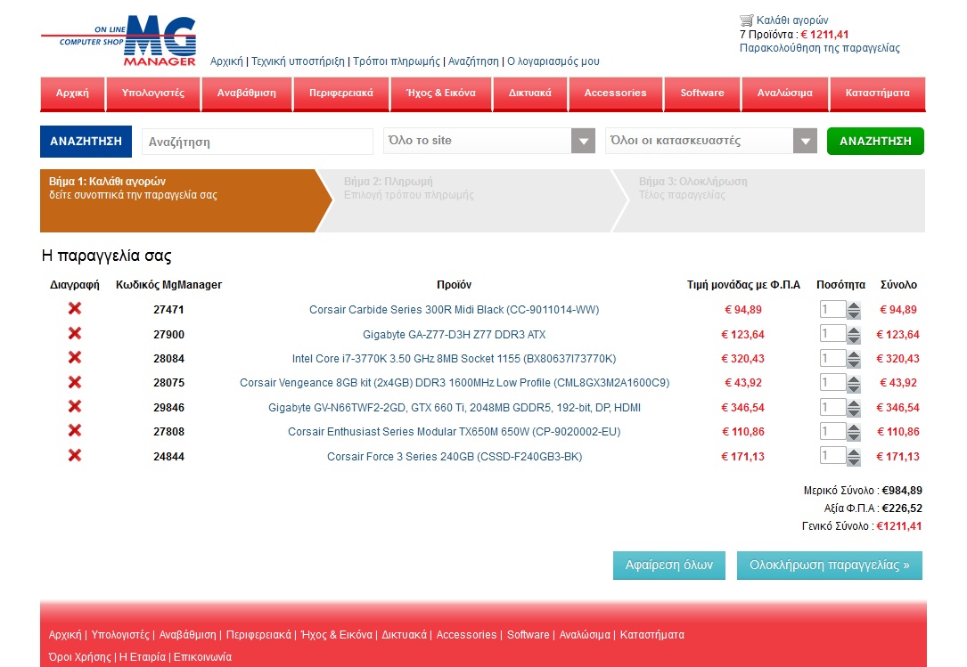Open Καλάθι αγορών header link
Viewport: 967px width, 667px height.
point(791,20)
